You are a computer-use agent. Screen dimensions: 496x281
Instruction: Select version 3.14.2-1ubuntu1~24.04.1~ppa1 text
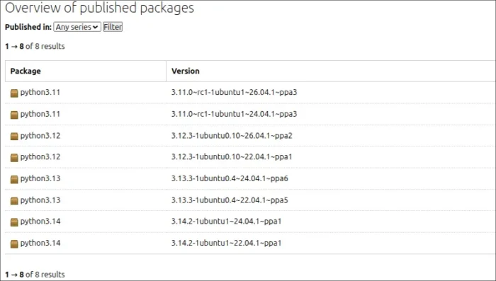(227, 222)
